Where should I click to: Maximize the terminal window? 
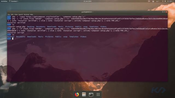coord(165,12)
